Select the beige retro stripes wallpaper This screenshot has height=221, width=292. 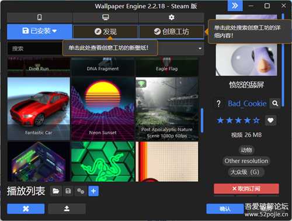click(167, 161)
